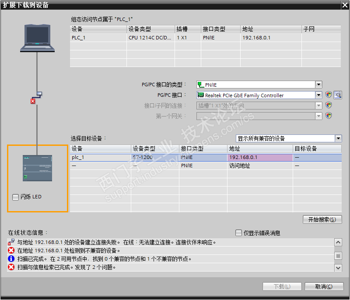The image size is (350, 300).
Task: Click the 设备 column header in upper table
Action: click(98, 29)
